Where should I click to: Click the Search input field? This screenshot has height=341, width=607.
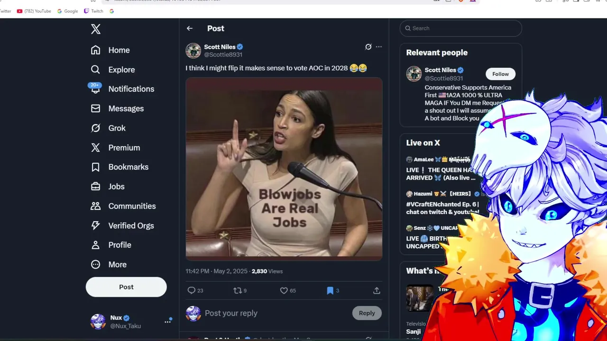tap(460, 28)
